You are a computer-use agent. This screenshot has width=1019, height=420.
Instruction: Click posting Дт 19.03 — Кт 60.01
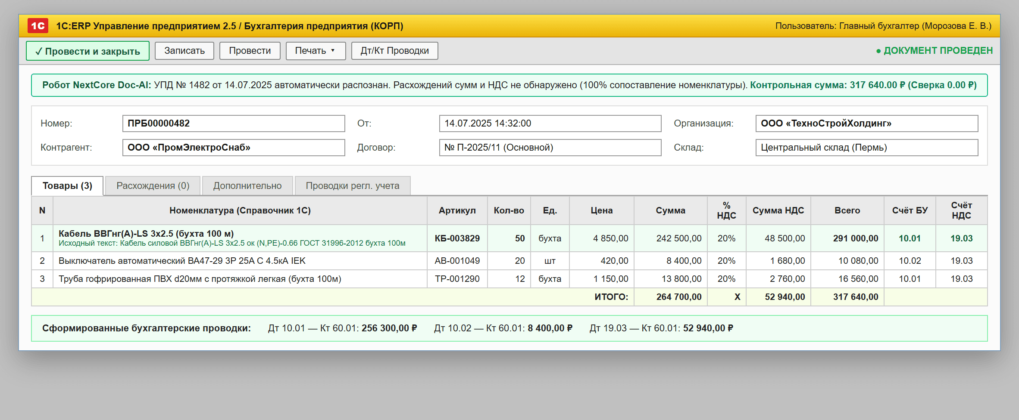click(661, 328)
